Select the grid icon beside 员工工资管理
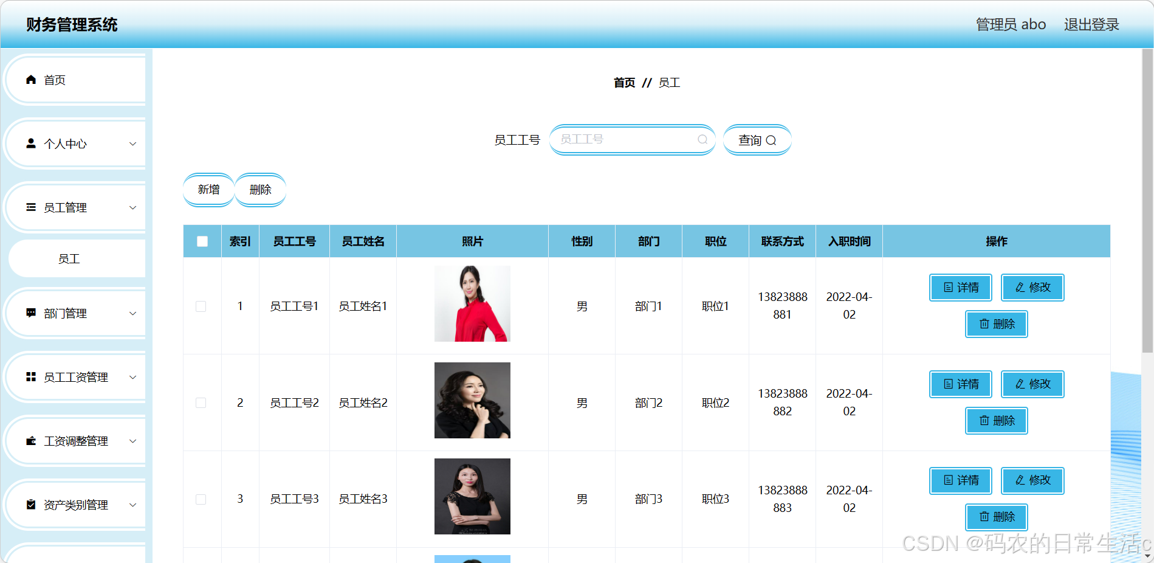Image resolution: width=1154 pixels, height=563 pixels. tap(30, 377)
